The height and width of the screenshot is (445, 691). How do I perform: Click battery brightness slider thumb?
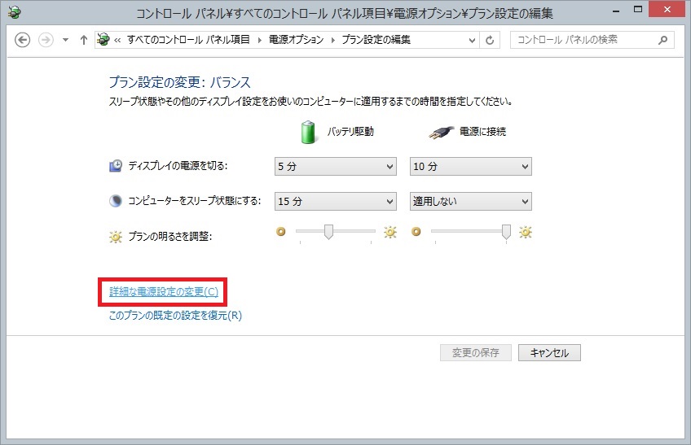point(328,232)
